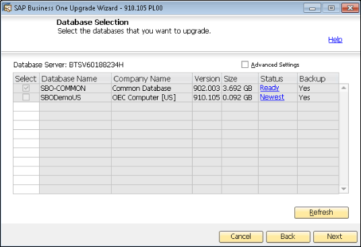Image resolution: width=361 pixels, height=247 pixels.
Task: Check the SBODemoUS select checkbox
Action: 26,98
